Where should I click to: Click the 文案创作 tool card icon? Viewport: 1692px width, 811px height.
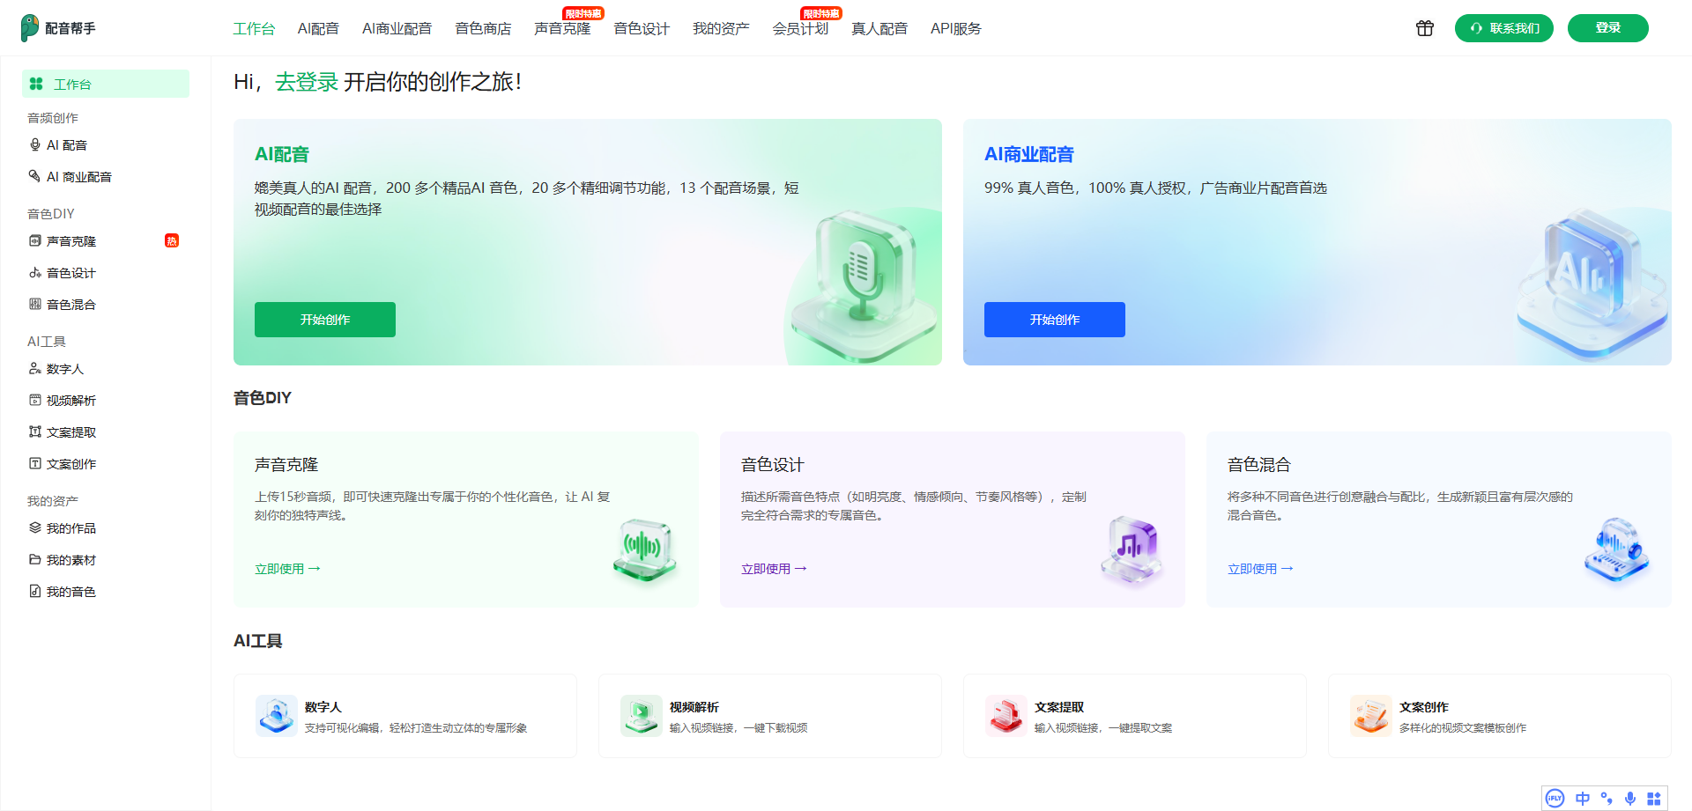(1371, 715)
